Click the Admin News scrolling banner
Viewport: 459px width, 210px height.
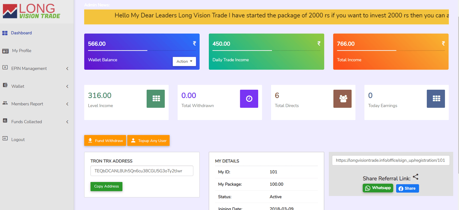267,17
